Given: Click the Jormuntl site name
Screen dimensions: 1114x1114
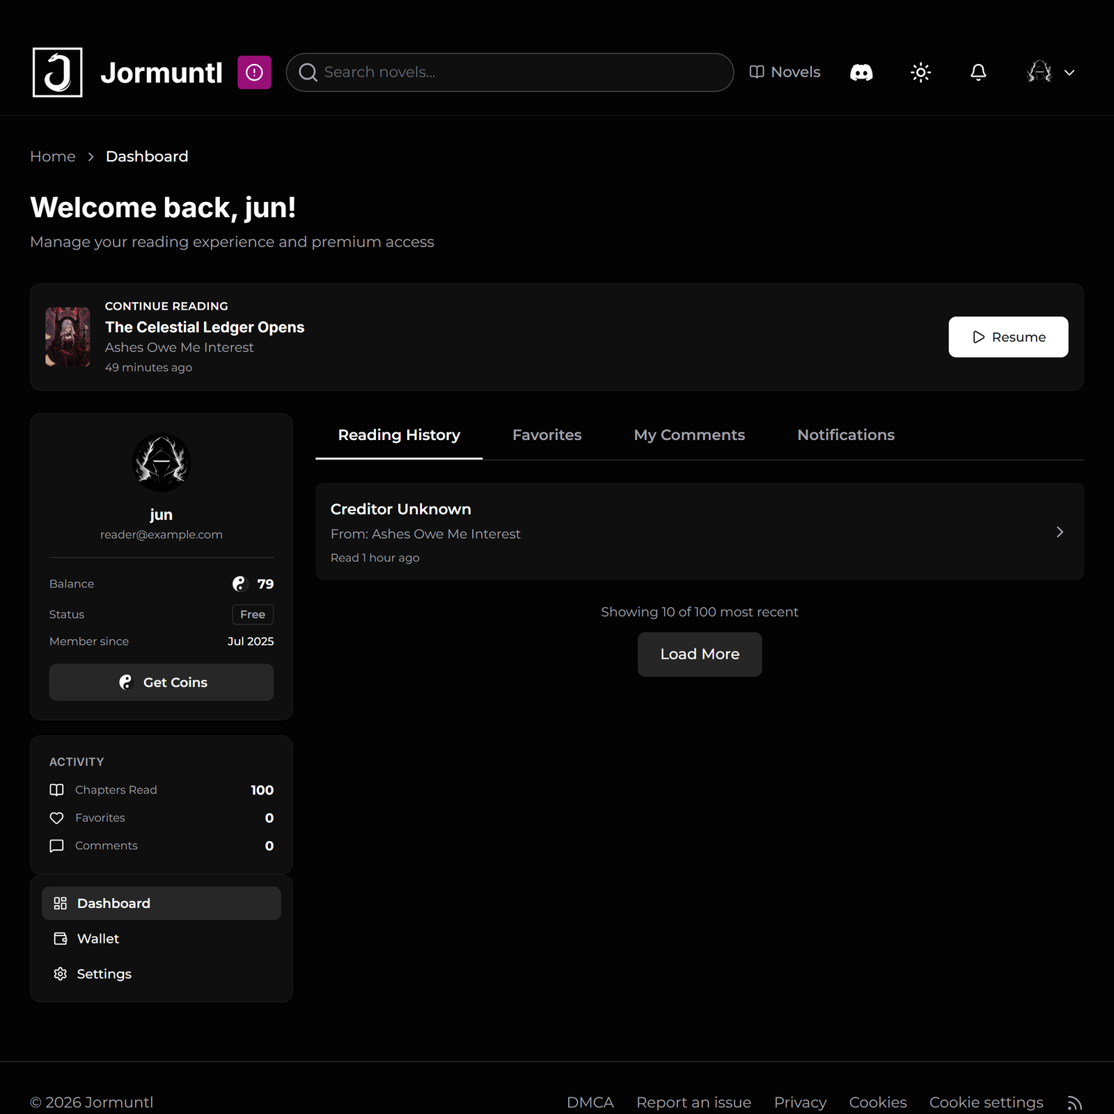Looking at the screenshot, I should tap(162, 72).
